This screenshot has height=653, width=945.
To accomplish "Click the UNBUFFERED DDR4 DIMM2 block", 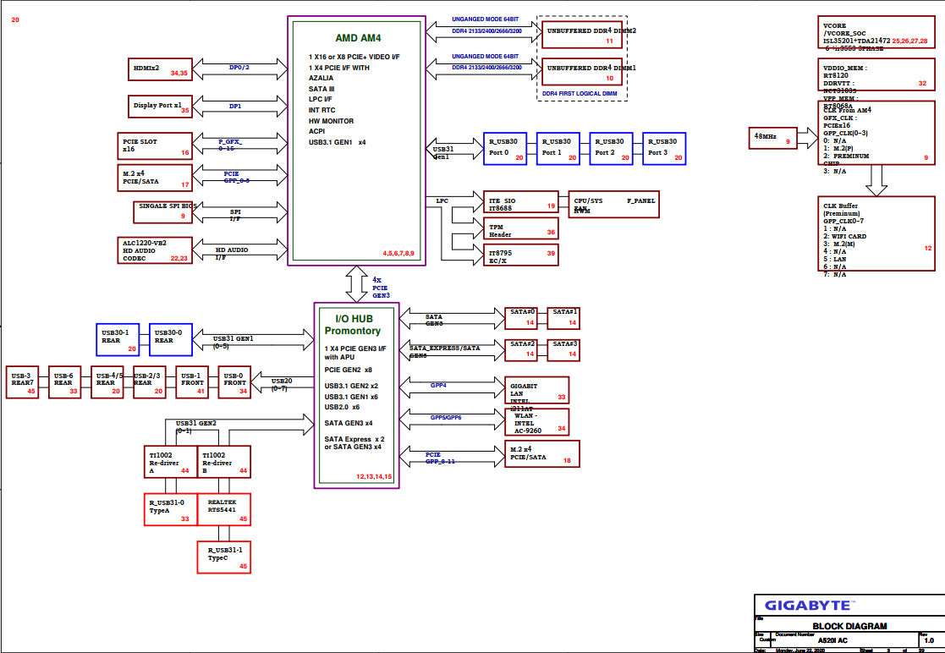I will (x=584, y=34).
